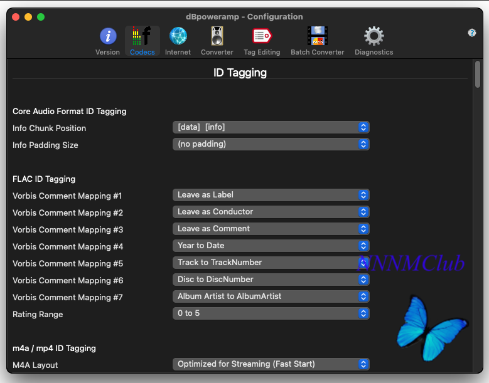The image size is (489, 383).
Task: Click the yellow minimize window button
Action: pyautogui.click(x=28, y=17)
